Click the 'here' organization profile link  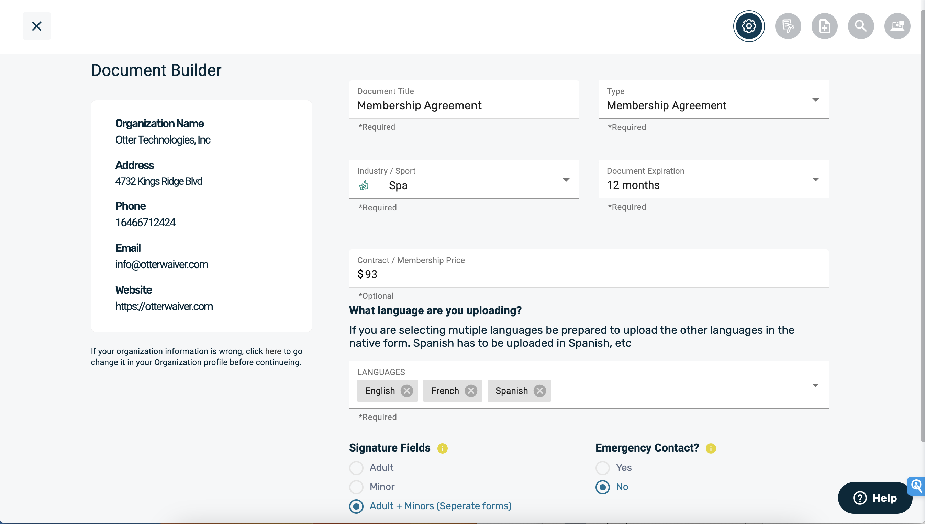click(x=273, y=351)
